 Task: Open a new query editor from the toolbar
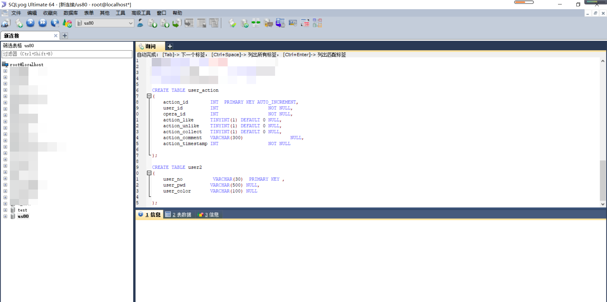click(19, 23)
